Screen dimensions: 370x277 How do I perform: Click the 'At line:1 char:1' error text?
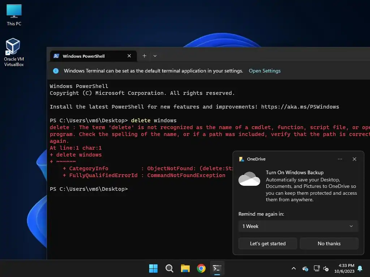76,148
